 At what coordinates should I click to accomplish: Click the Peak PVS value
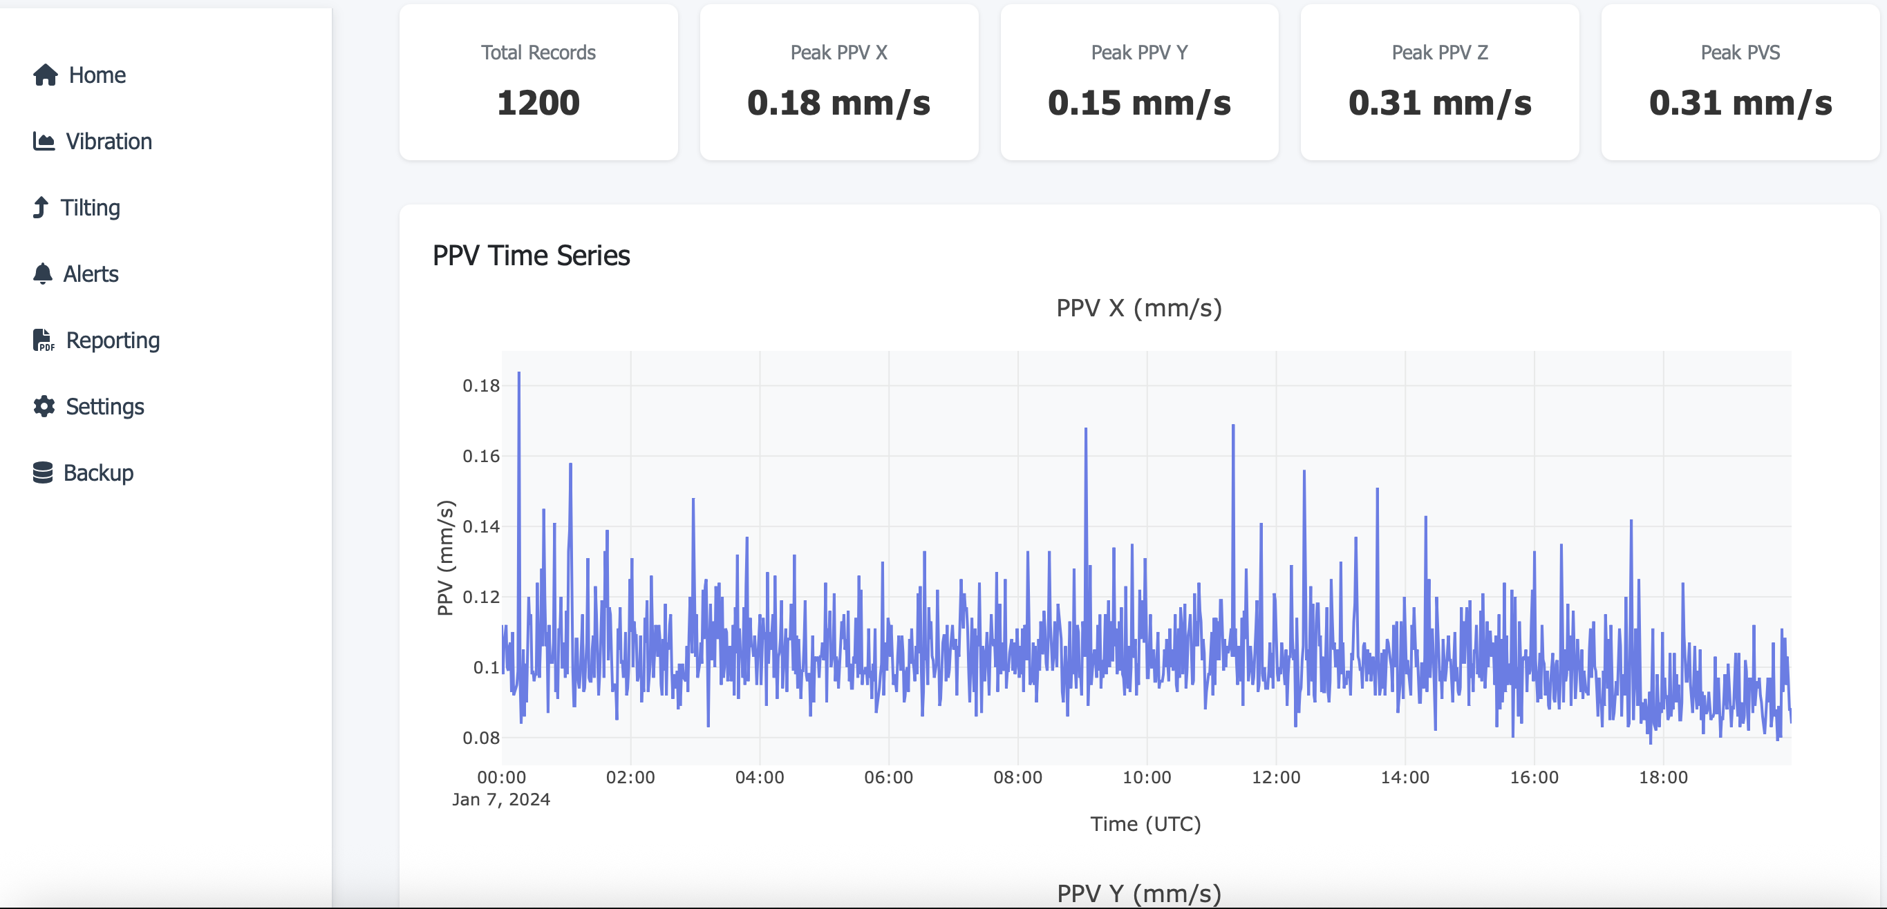point(1740,103)
